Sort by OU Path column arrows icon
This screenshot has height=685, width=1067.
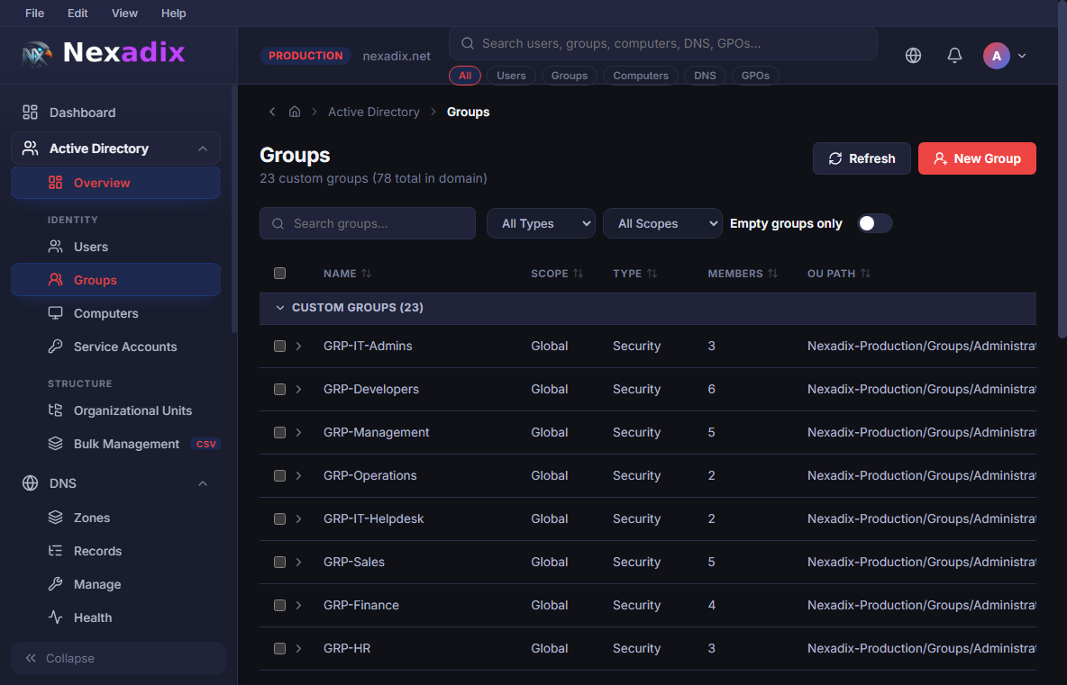[x=865, y=273]
